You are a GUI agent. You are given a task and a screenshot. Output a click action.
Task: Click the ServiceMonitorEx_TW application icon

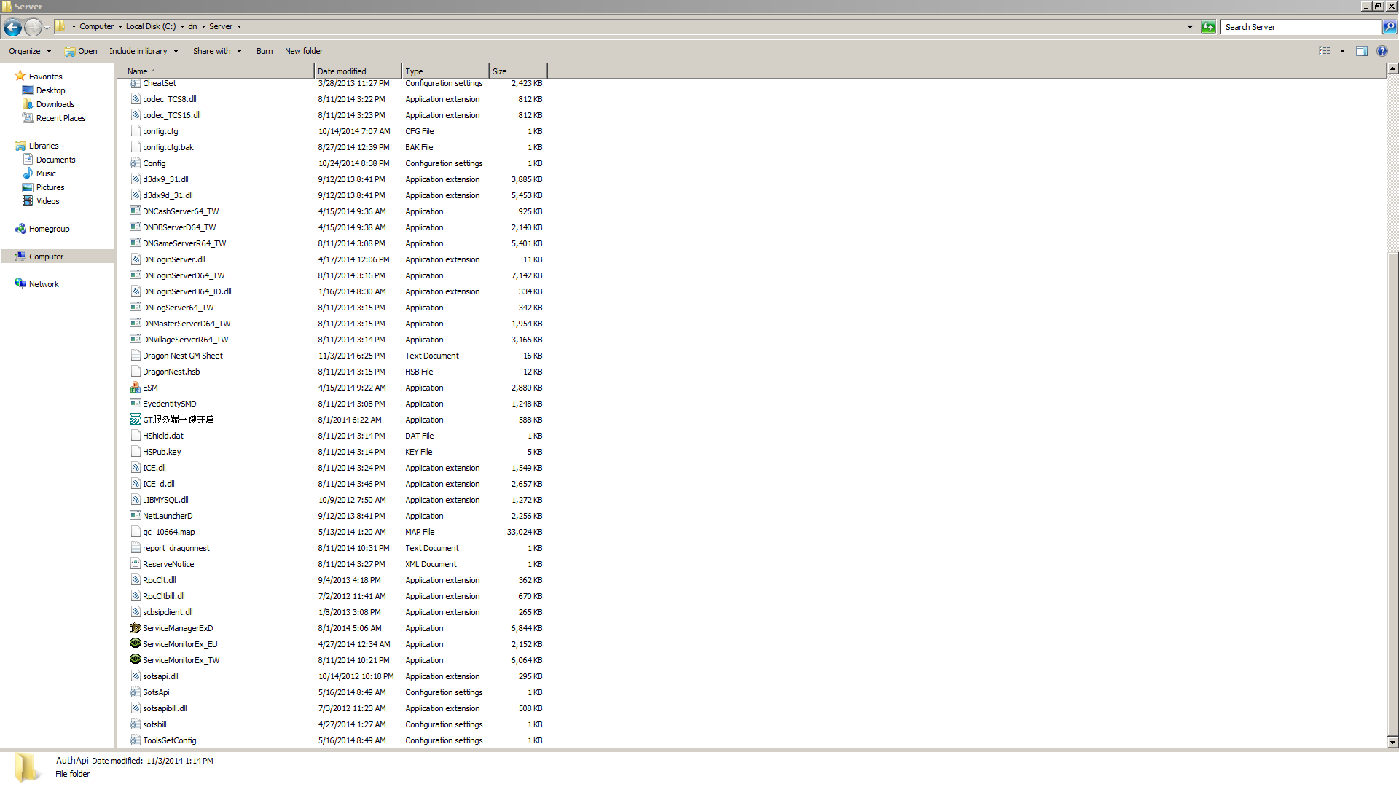136,660
